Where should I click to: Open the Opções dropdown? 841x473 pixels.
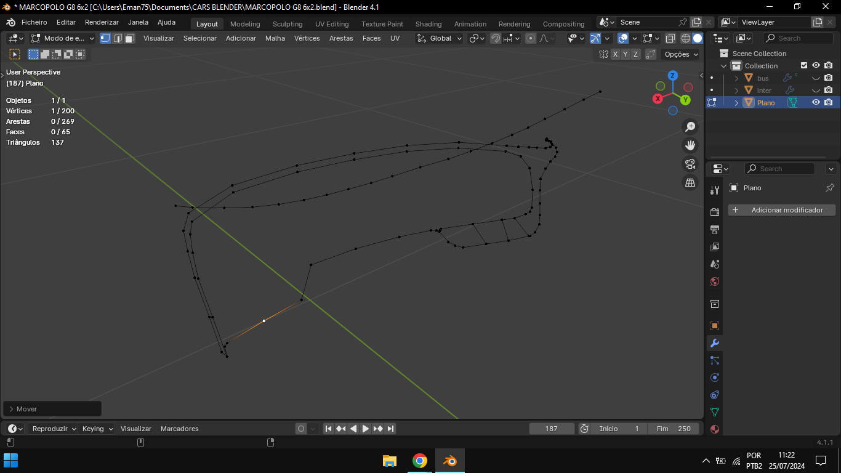tap(682, 54)
